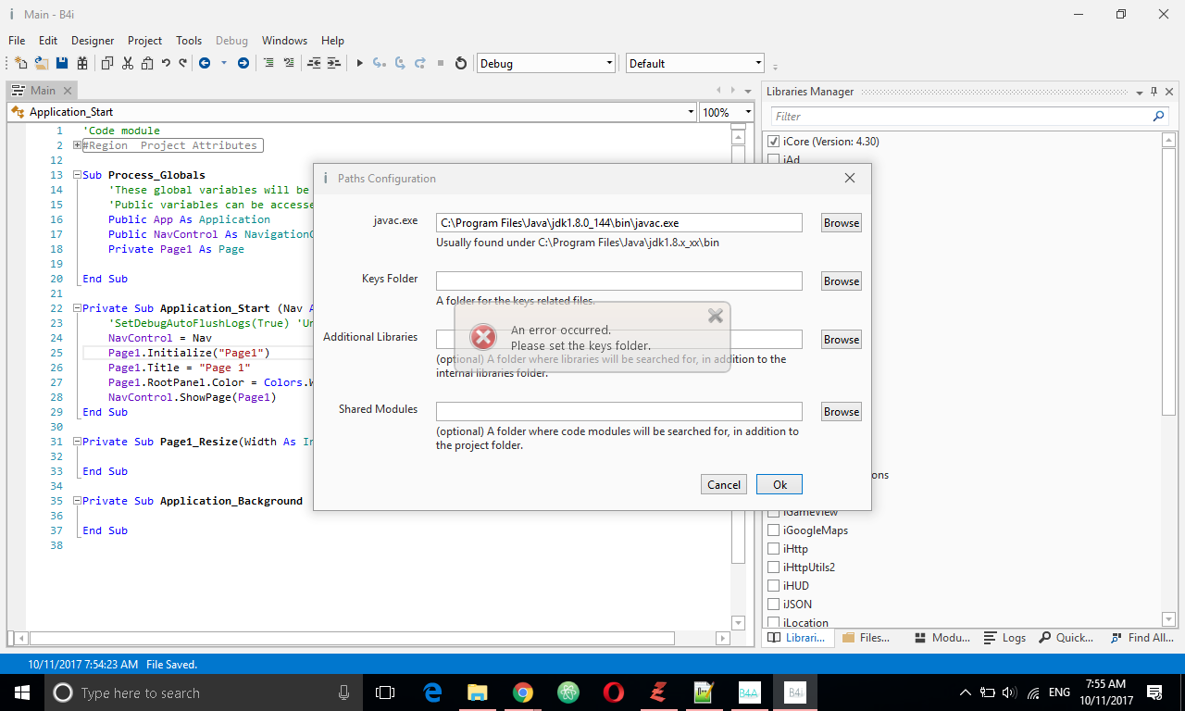The height and width of the screenshot is (711, 1185).
Task: Open the Default configuration dropdown
Action: [x=758, y=63]
